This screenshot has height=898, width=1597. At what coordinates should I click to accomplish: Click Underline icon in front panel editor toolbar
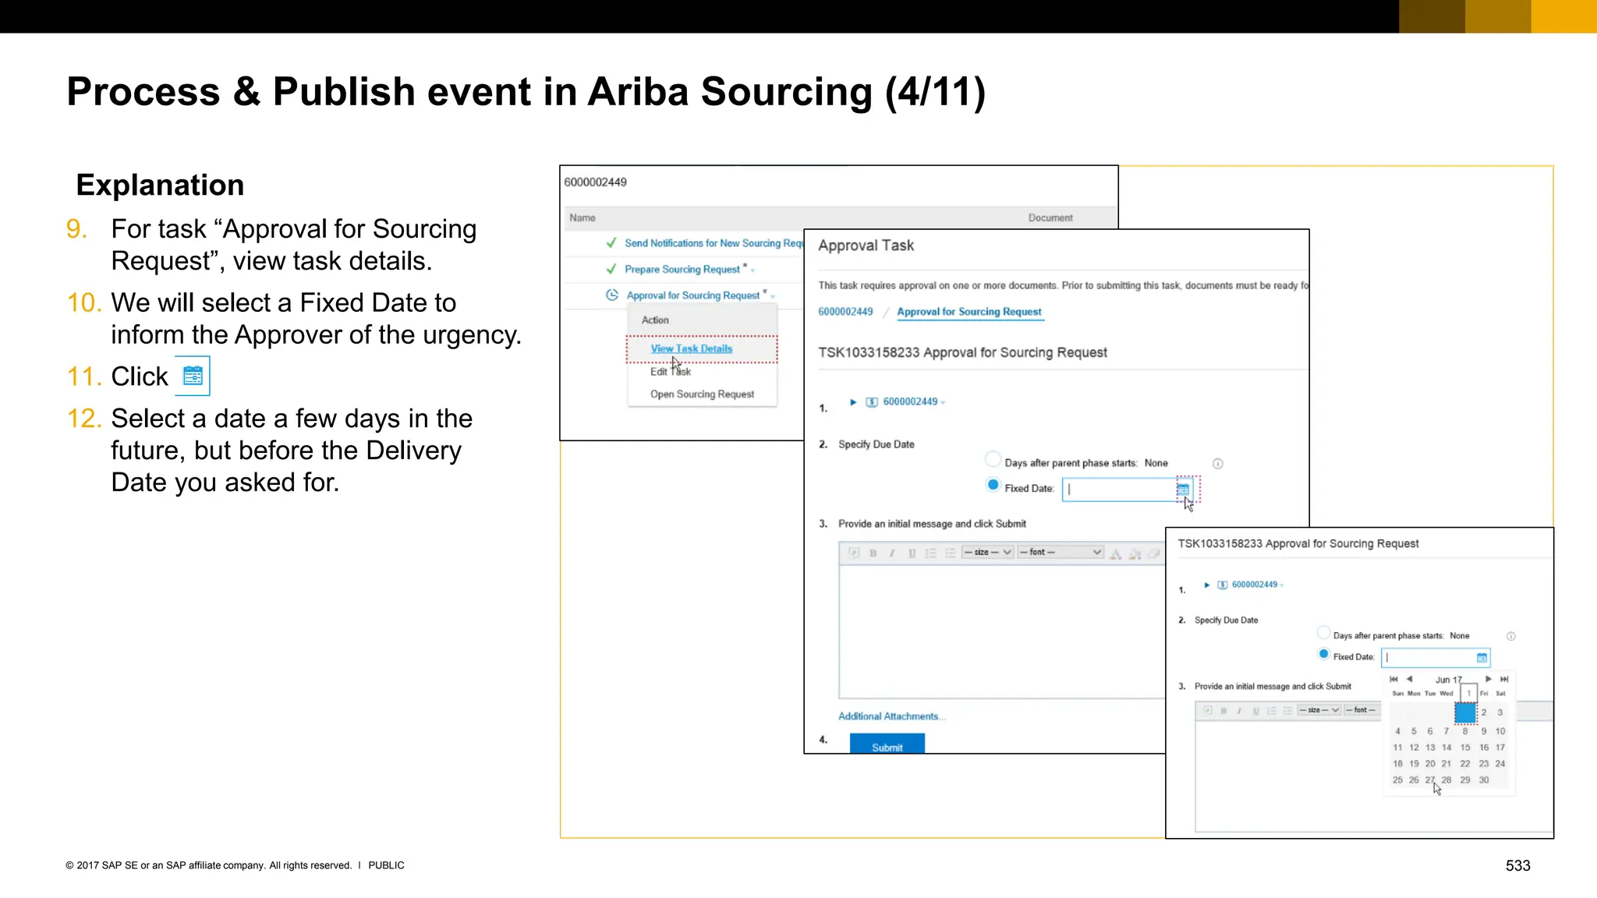(x=1255, y=710)
